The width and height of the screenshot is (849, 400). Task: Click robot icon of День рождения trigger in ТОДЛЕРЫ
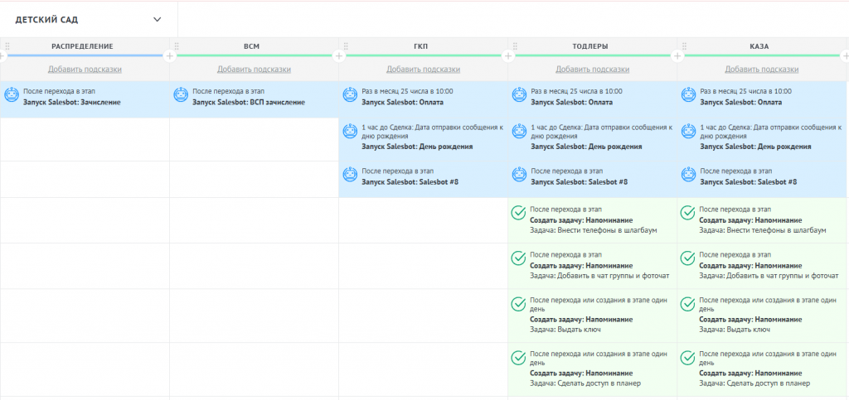click(519, 130)
